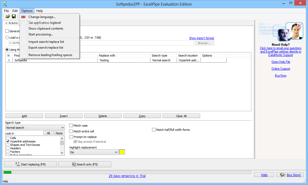Viewport: 308px width, 185px height.
Task: Enable Match case checkbox
Action: pyautogui.click(x=71, y=126)
